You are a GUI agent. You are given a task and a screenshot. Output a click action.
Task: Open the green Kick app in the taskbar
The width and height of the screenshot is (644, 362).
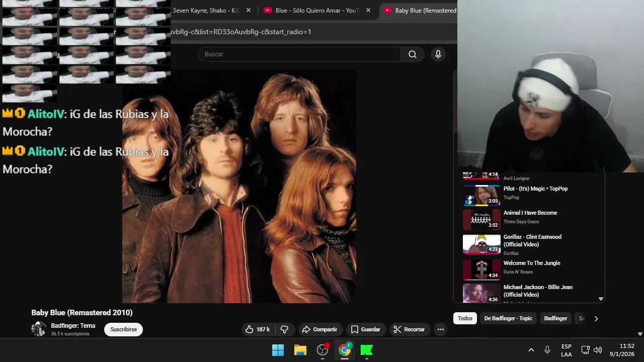click(367, 350)
